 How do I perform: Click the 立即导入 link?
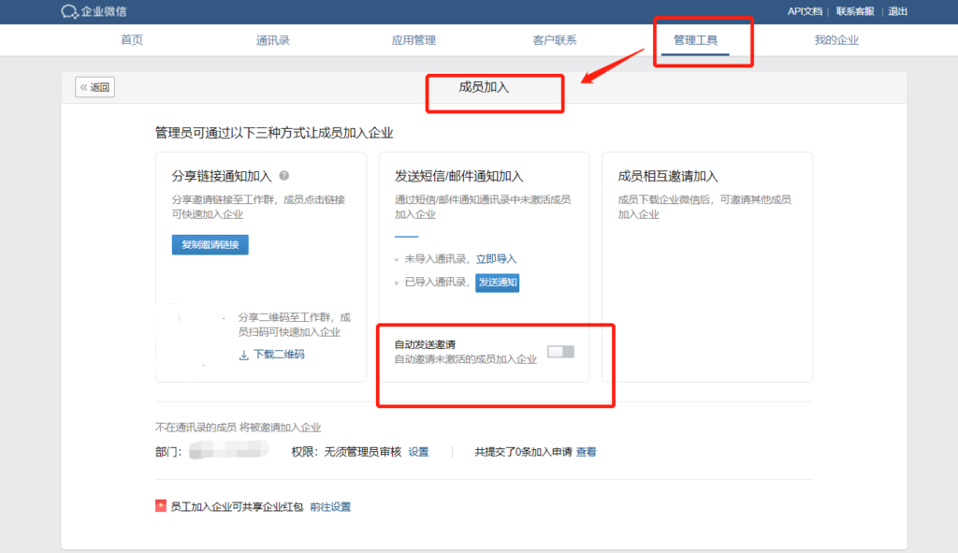click(496, 258)
